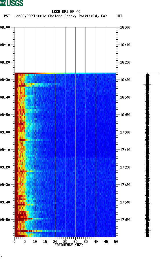Click the USGS logo
This screenshot has height=260, width=160.
[12, 3]
